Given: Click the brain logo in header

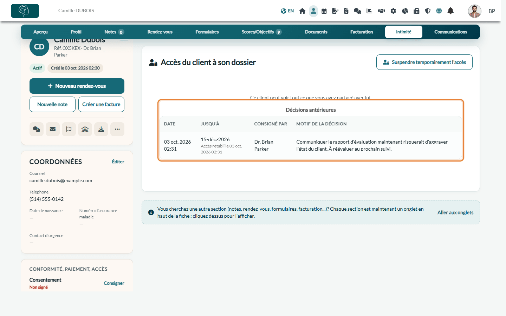Looking at the screenshot, I should tap(25, 11).
